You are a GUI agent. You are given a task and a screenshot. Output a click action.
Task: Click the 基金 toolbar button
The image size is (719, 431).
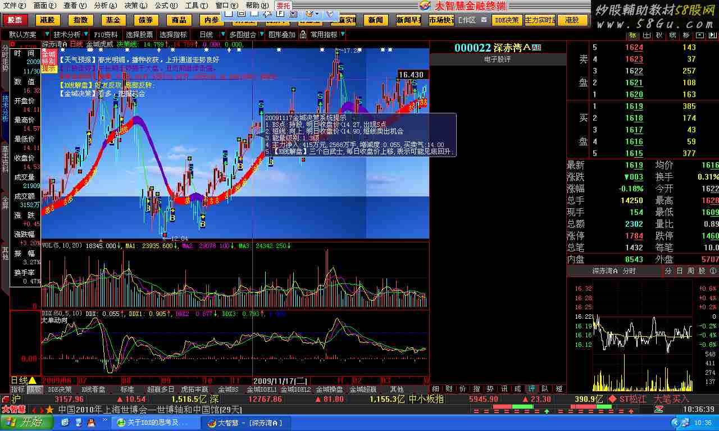113,20
